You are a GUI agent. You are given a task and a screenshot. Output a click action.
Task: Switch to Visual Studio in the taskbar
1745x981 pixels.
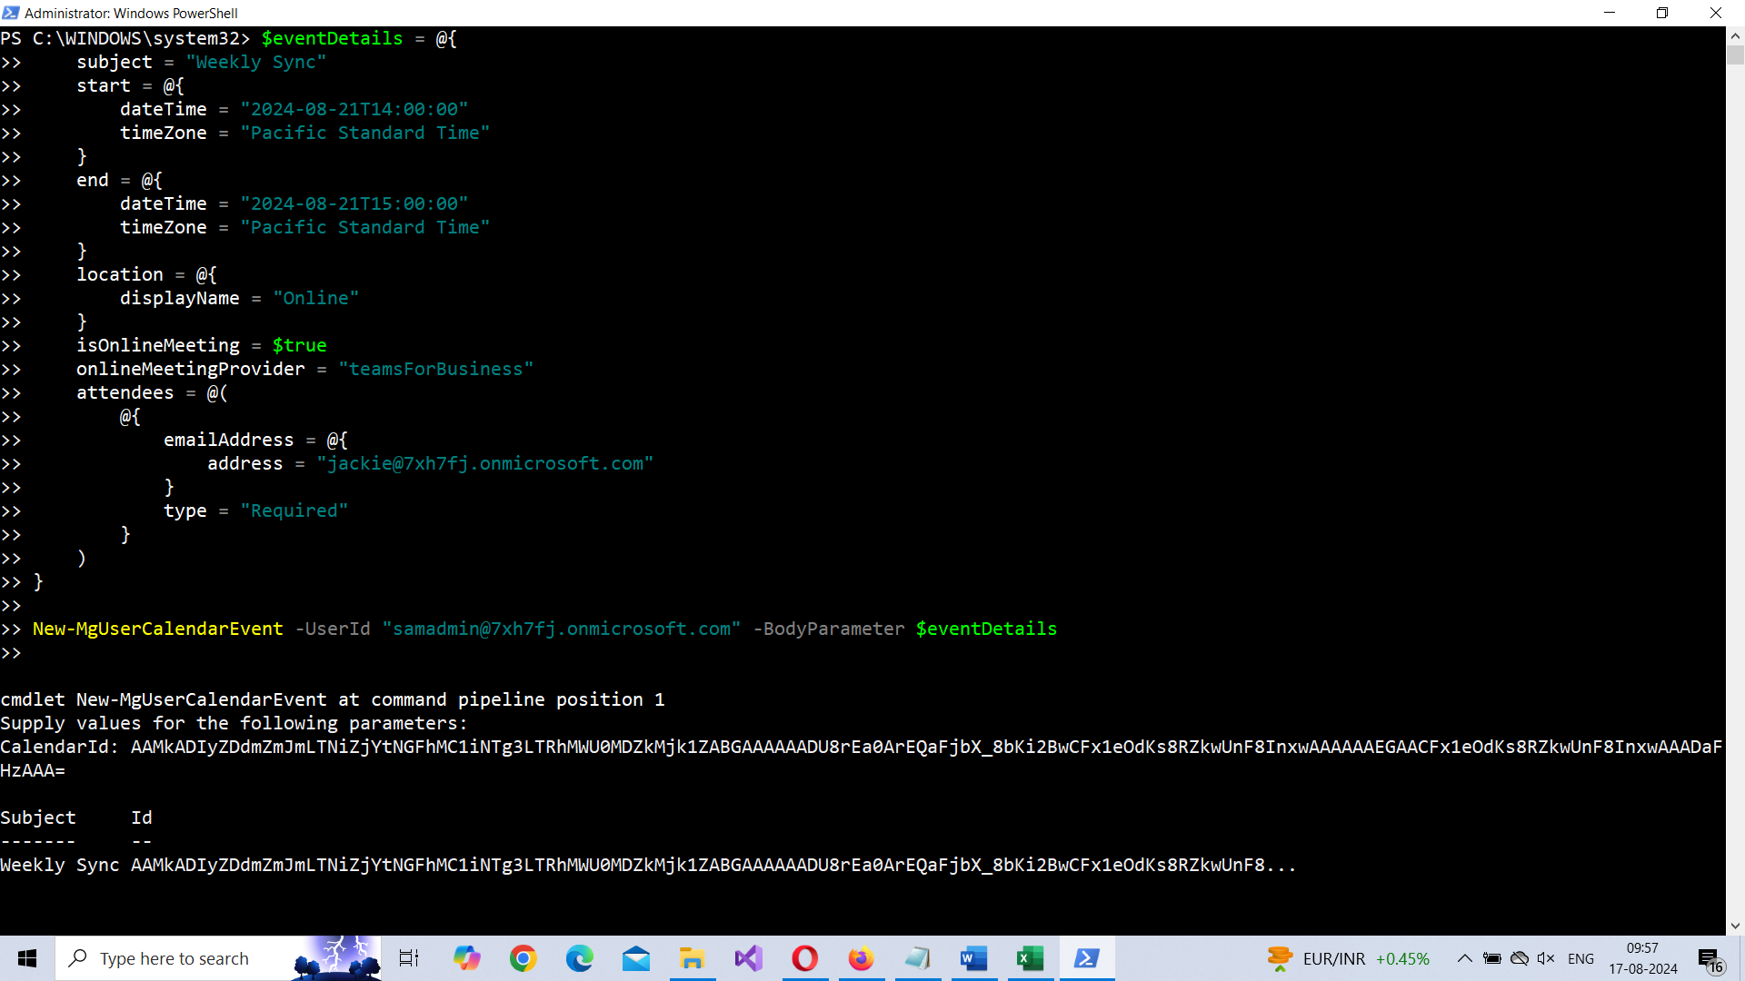tap(748, 958)
